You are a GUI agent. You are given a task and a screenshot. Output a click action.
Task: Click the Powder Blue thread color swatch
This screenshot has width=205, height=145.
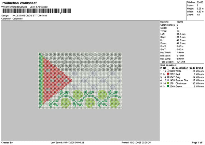pyautogui.click(x=168, y=80)
